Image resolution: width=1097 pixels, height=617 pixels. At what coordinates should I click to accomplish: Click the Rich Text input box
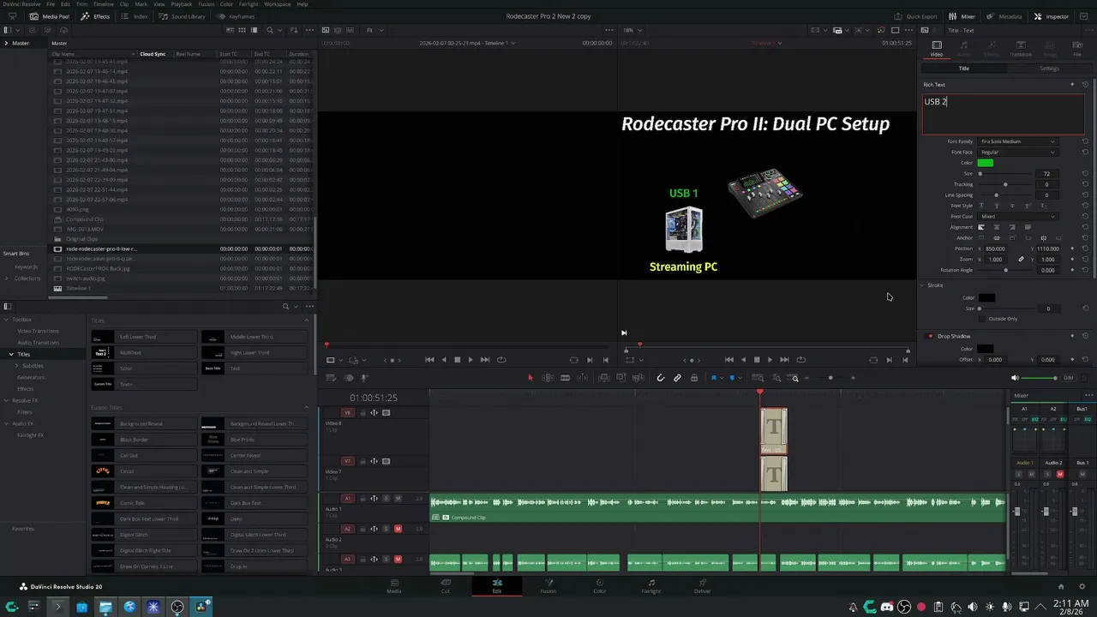click(1003, 114)
